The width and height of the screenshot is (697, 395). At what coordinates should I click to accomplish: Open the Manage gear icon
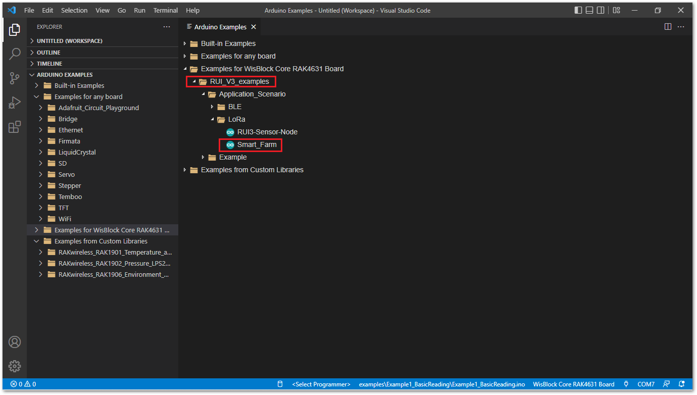[x=15, y=366]
